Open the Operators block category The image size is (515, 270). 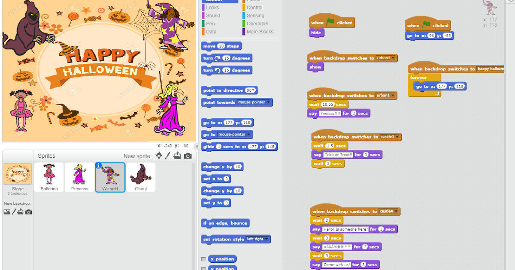tap(257, 24)
